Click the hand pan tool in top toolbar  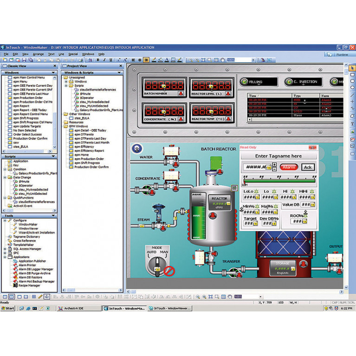click(x=223, y=60)
